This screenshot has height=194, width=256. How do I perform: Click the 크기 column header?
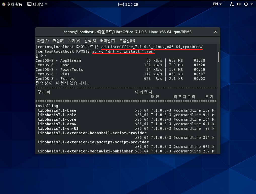pyautogui.click(x=209, y=96)
